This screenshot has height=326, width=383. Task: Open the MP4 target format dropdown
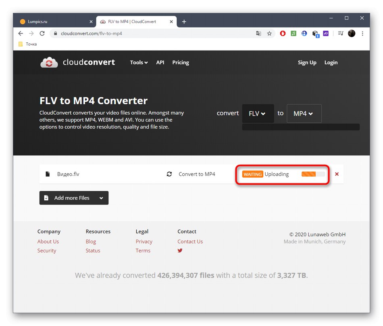304,114
